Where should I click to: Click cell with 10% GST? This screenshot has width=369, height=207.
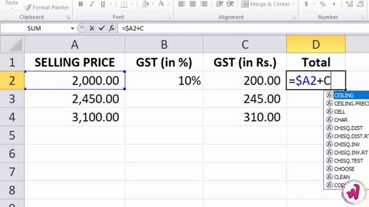click(x=164, y=80)
